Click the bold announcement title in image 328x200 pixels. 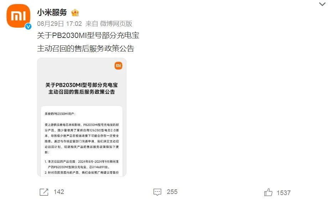click(82, 88)
